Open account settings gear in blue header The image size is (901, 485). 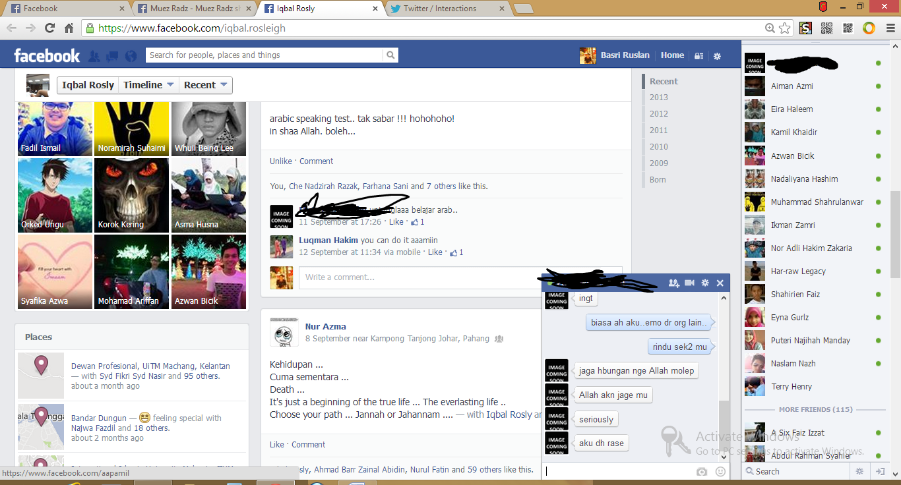pyautogui.click(x=718, y=56)
